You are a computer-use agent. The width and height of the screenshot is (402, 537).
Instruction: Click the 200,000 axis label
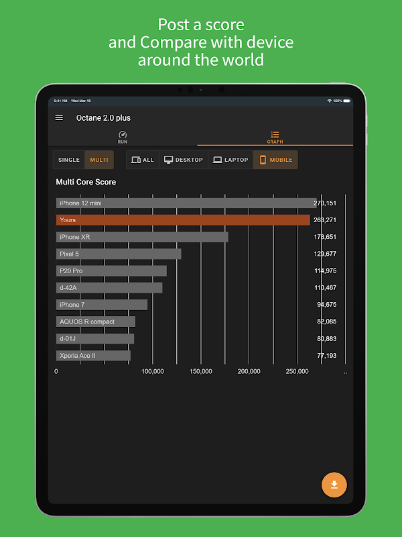pos(249,372)
